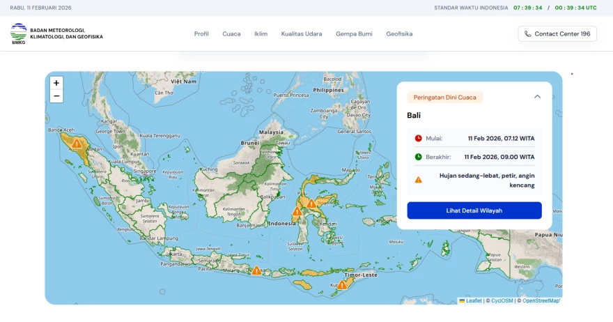The image size is (613, 322).
Task: Click the General Santos label on the map
Action: [354, 132]
